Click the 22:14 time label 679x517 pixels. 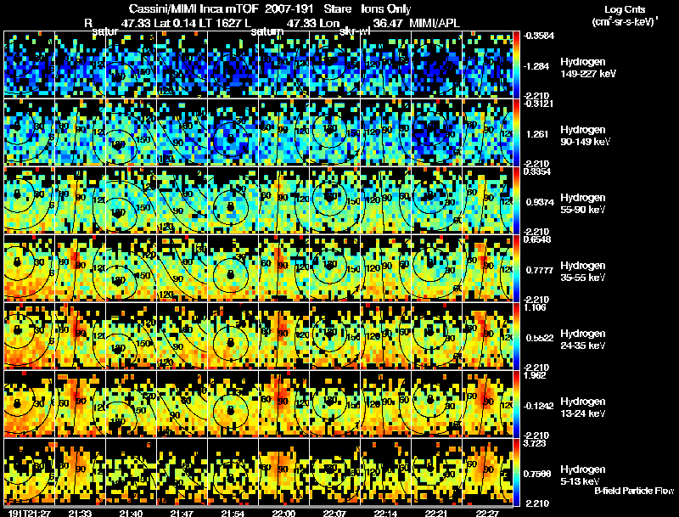pos(385,513)
